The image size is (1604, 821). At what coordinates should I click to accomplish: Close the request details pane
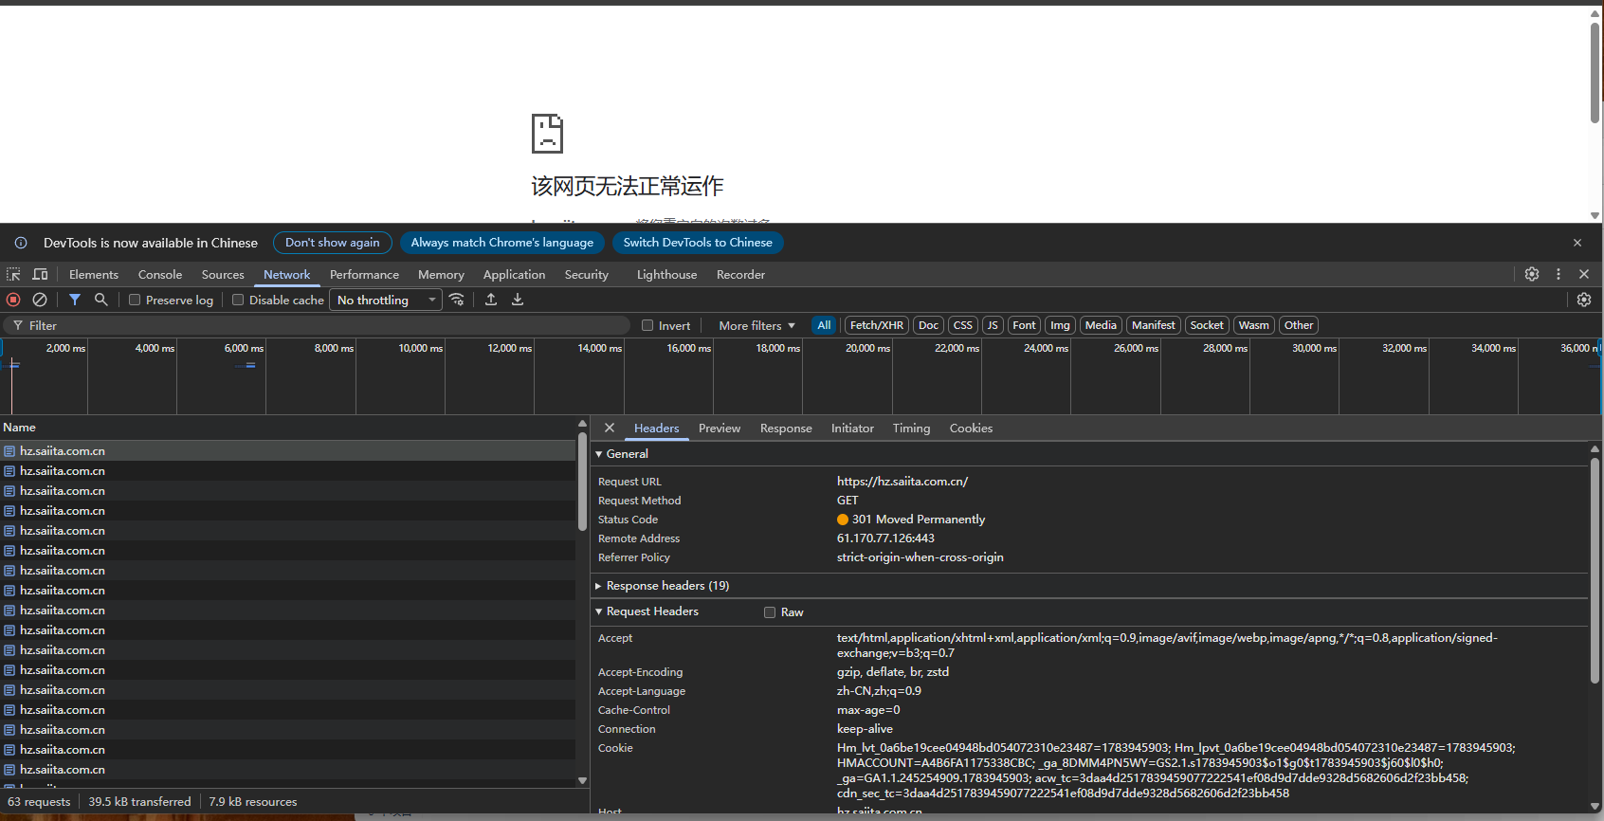[x=610, y=428]
